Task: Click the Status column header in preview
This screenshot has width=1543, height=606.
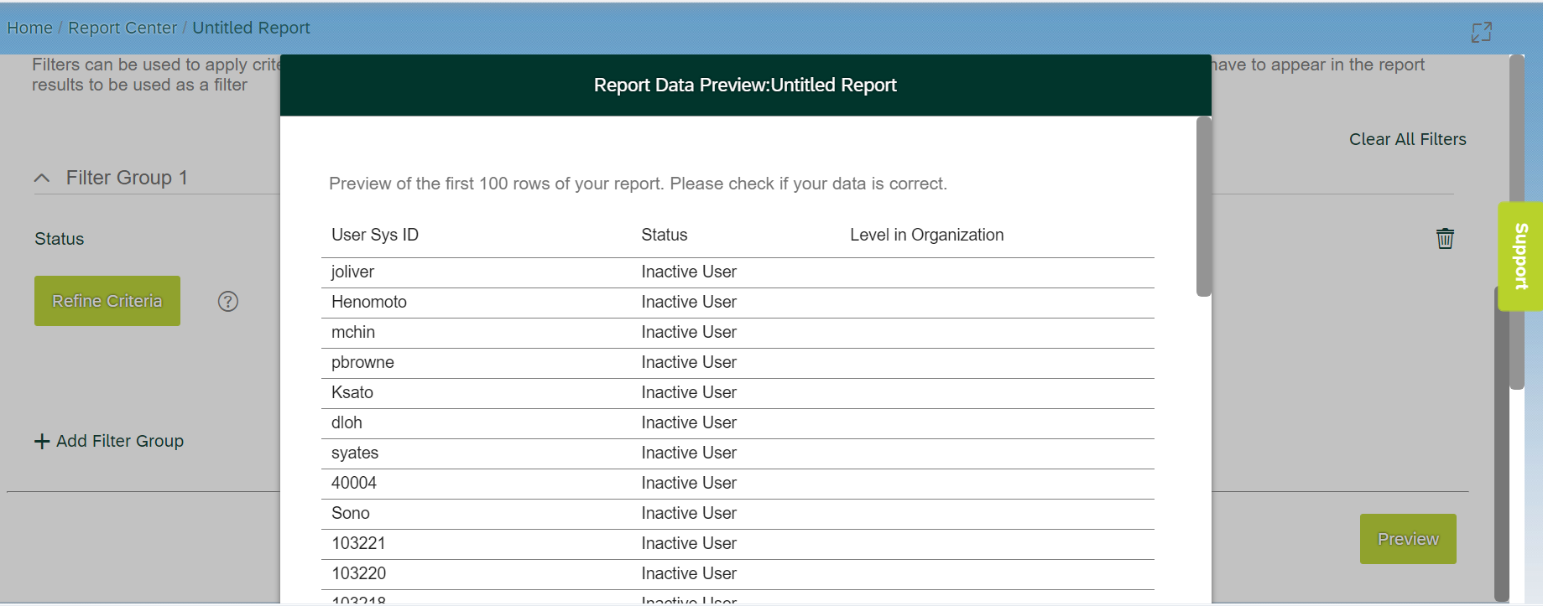Action: [x=665, y=235]
